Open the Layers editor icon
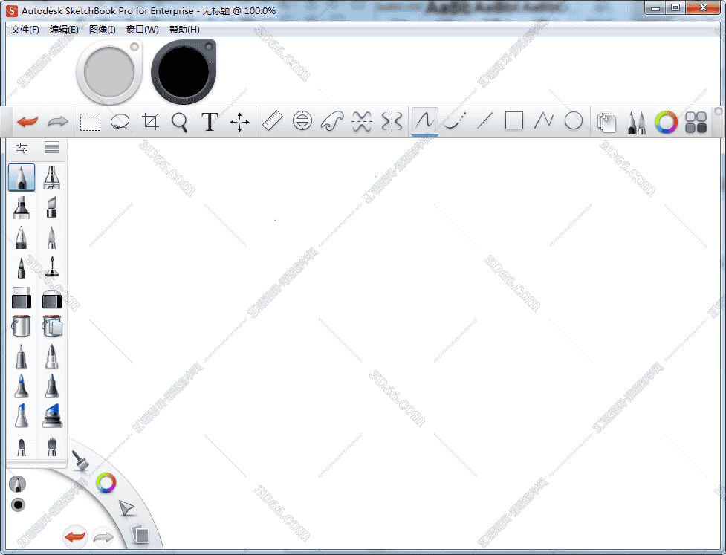Image resolution: width=726 pixels, height=555 pixels. tap(606, 120)
